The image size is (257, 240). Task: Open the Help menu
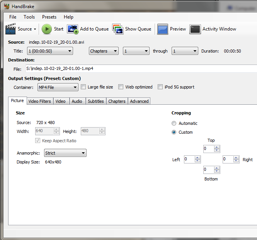pyautogui.click(x=68, y=17)
